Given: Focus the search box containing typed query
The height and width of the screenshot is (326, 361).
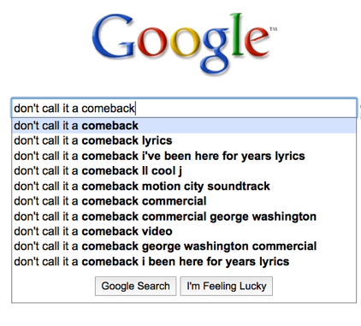Looking at the screenshot, I should [184, 108].
